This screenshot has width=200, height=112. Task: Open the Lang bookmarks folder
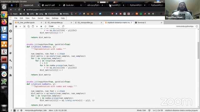[x=40, y=14]
